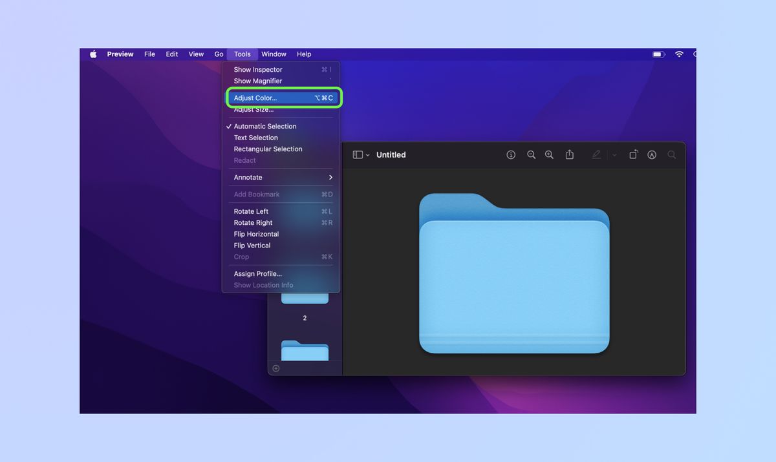Open the Share sheet in the toolbar
This screenshot has height=462, width=776.
pos(570,154)
